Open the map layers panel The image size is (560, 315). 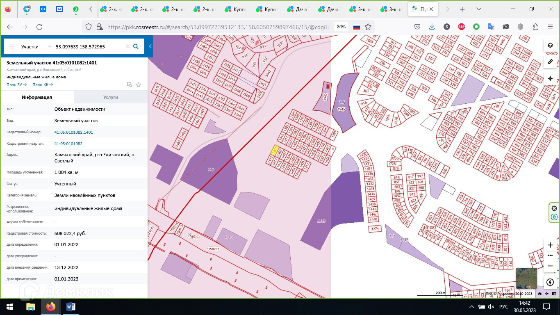coord(550,46)
